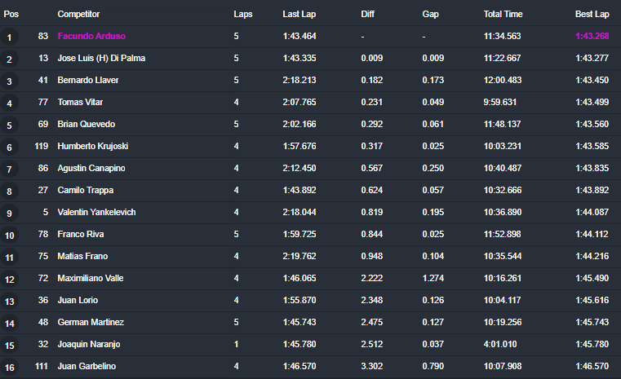The image size is (621, 379).
Task: Select Valentin Yankelevich's name
Action: click(96, 212)
